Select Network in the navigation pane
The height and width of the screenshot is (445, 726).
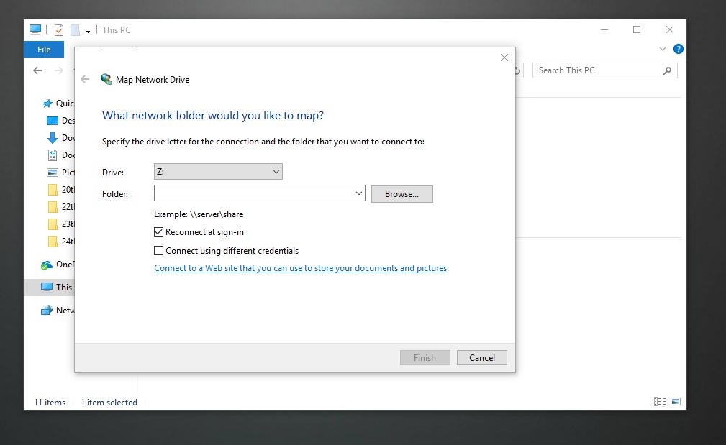coord(58,311)
